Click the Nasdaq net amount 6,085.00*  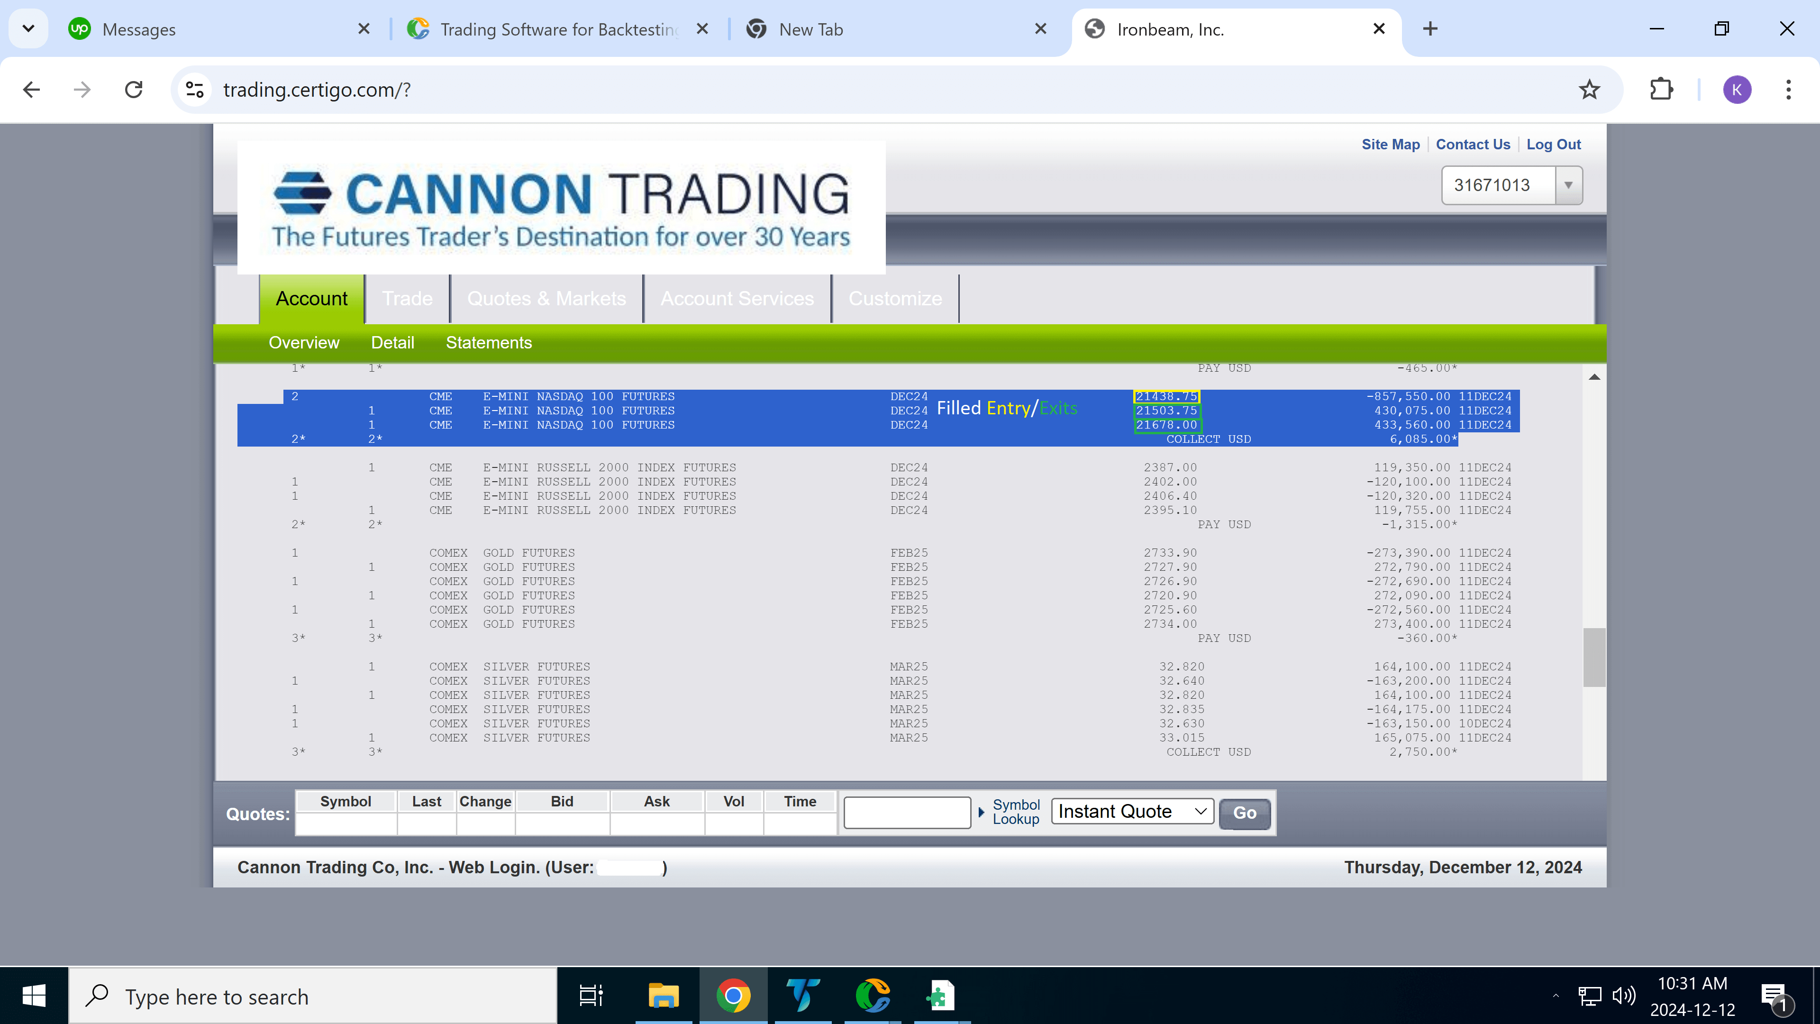(x=1423, y=439)
